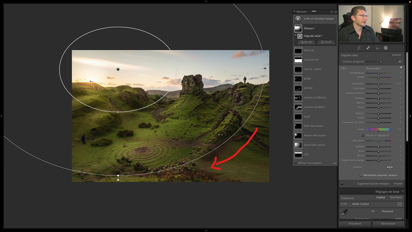Switch treatment to Noir/blanc

(396, 197)
